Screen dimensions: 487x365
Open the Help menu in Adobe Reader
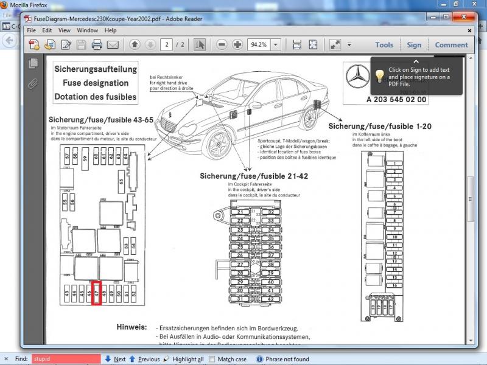point(110,30)
